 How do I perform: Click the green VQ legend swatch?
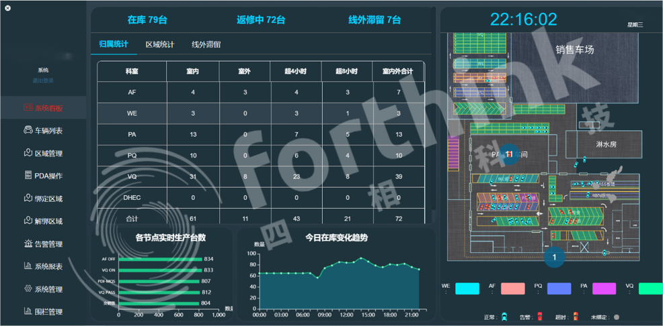click(650, 288)
